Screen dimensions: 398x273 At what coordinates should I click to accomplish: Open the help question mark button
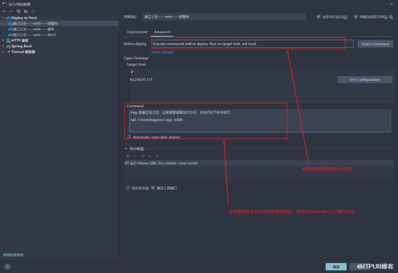coord(7,267)
